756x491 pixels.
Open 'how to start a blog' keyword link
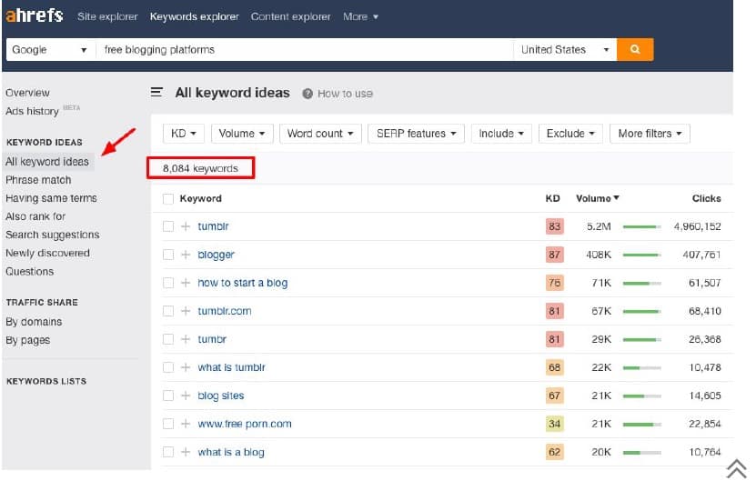point(243,283)
